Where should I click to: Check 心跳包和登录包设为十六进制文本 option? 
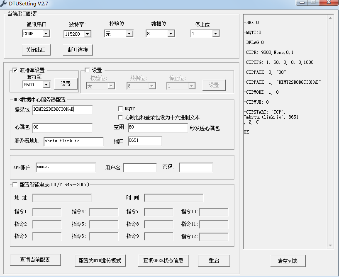(x=120, y=117)
